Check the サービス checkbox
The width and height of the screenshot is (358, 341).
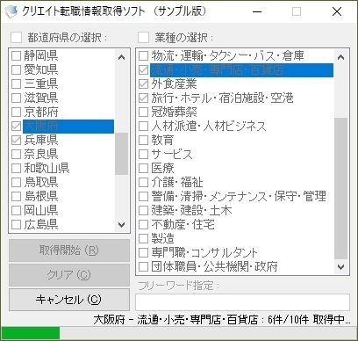(143, 155)
